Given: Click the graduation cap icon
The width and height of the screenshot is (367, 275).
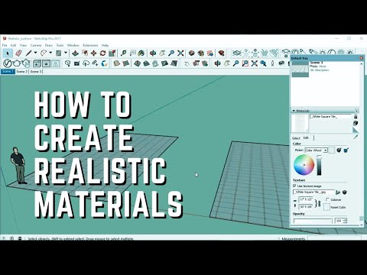Looking at the screenshot, I should 286,53.
